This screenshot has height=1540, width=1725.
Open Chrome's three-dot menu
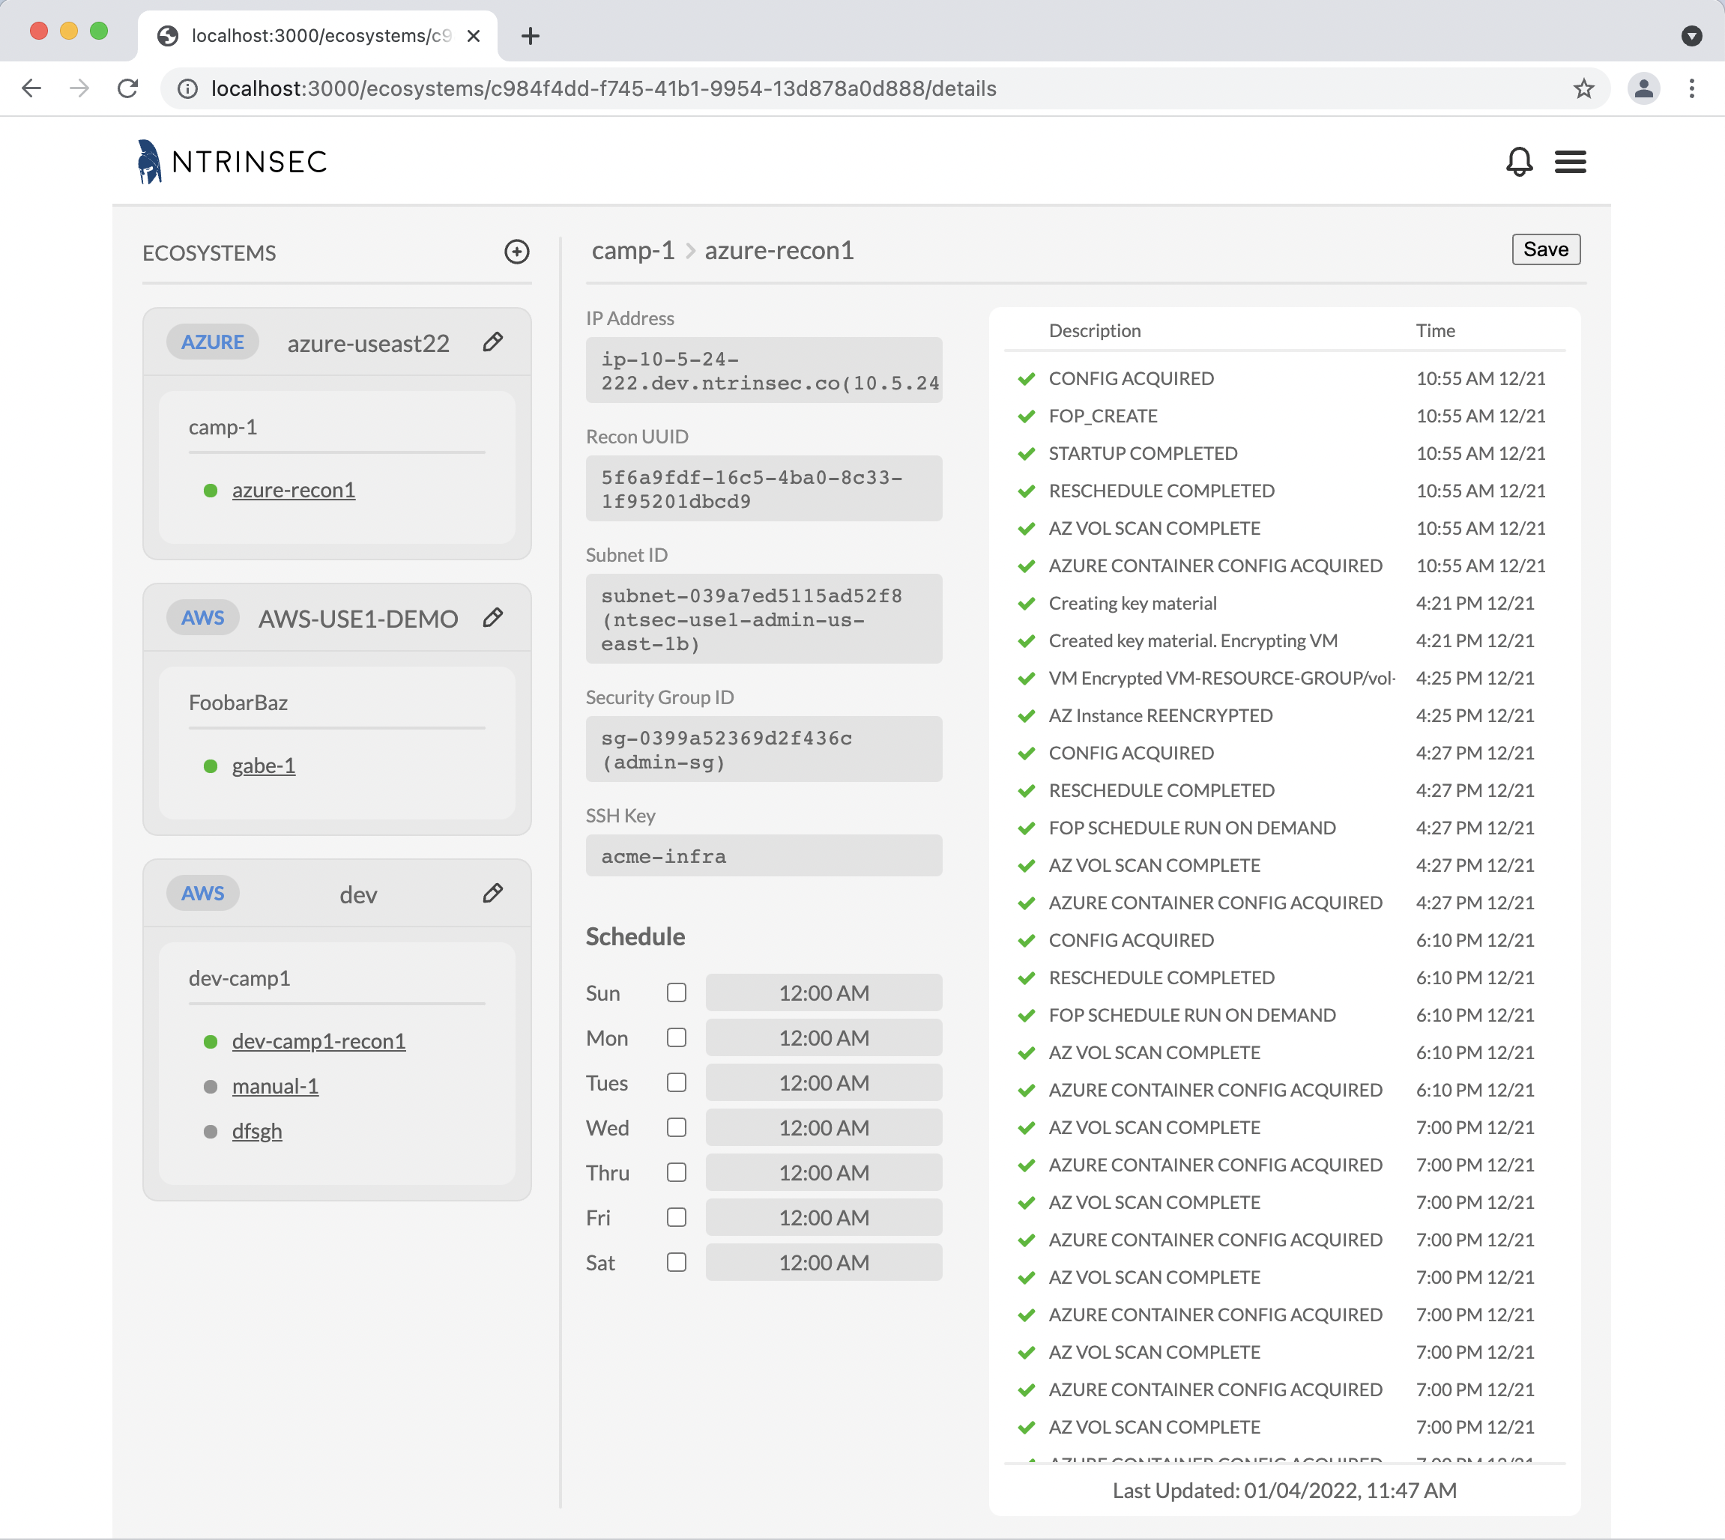1691,88
